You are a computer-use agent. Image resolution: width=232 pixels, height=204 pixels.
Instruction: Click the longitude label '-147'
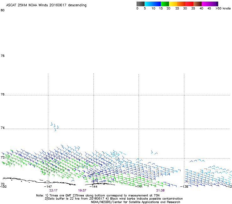click(x=48, y=186)
